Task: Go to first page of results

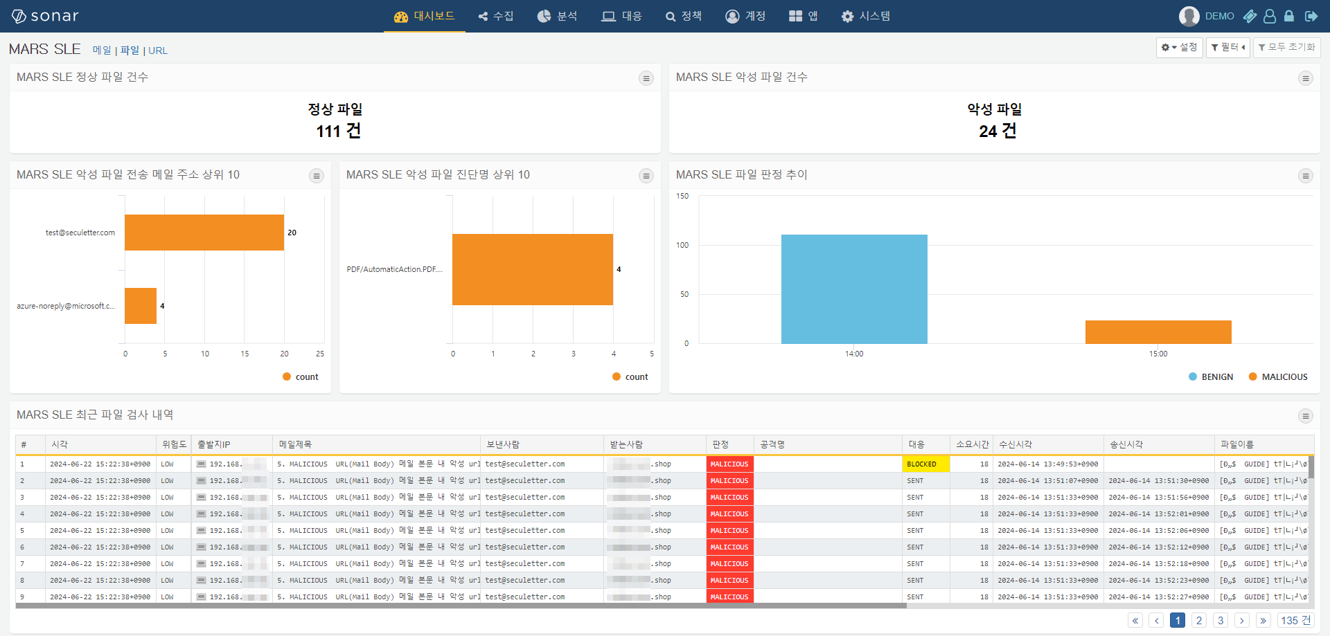Action: [x=1135, y=620]
